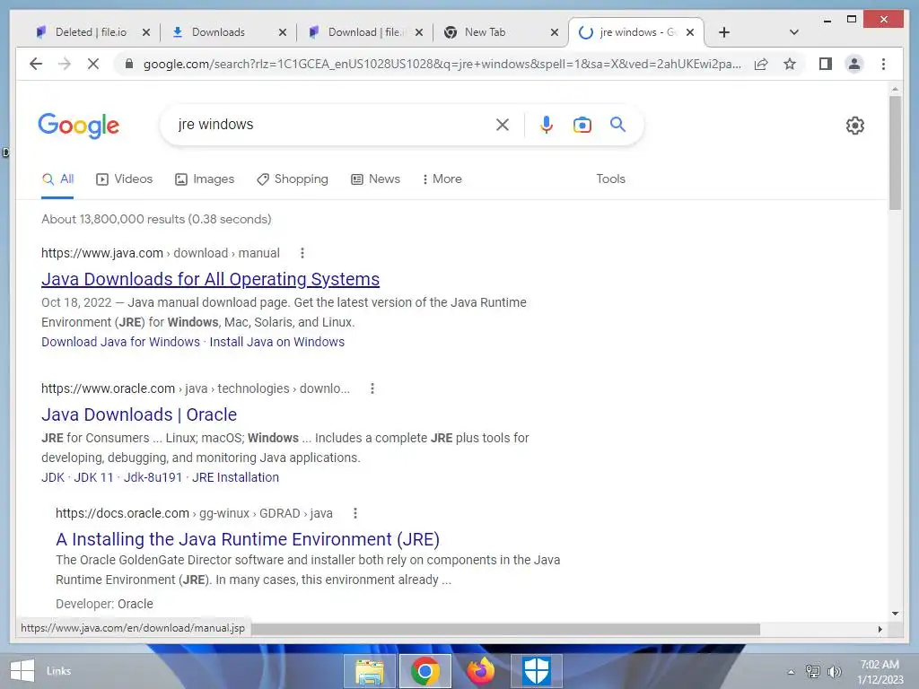Click the jre windows search field

(331, 124)
